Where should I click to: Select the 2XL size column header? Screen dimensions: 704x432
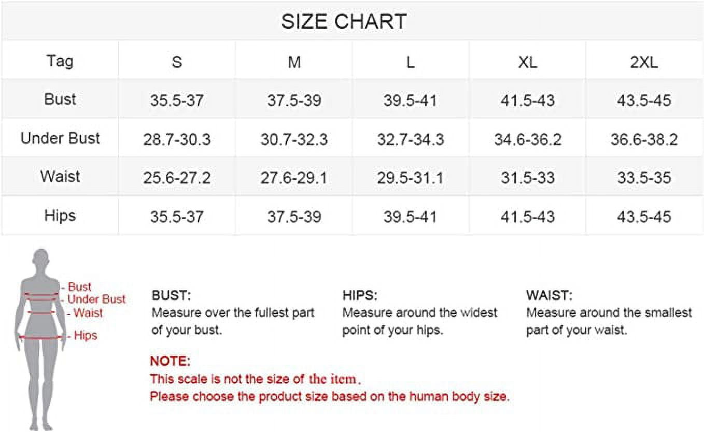point(644,62)
